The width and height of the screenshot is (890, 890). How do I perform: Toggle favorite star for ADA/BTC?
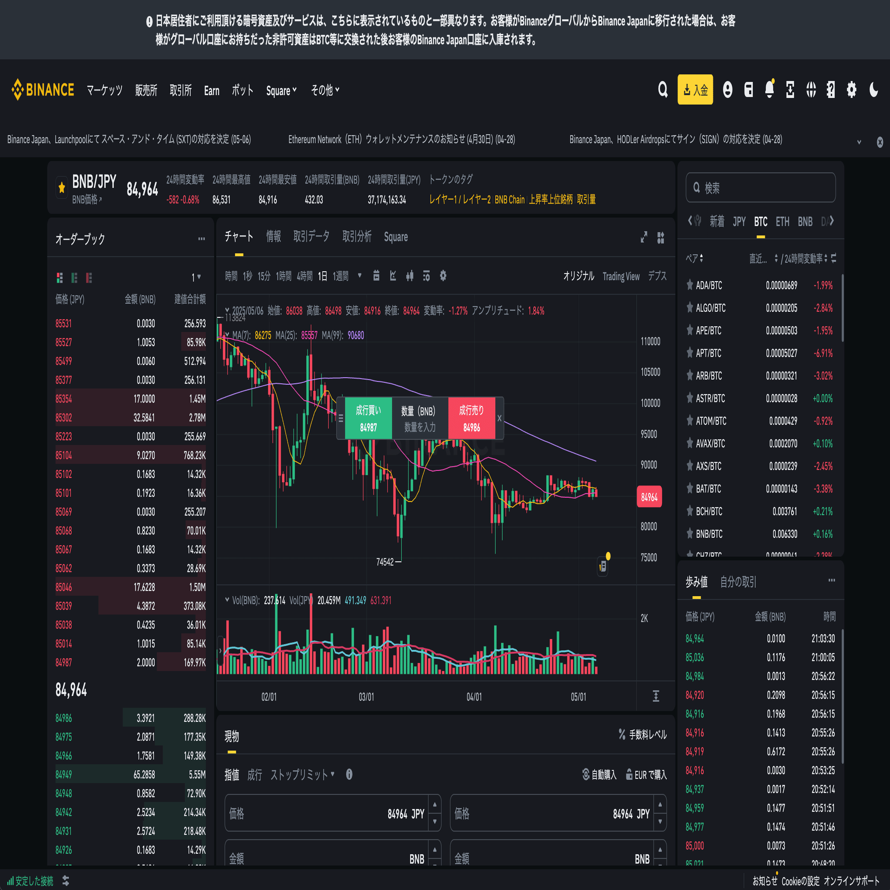(x=690, y=285)
